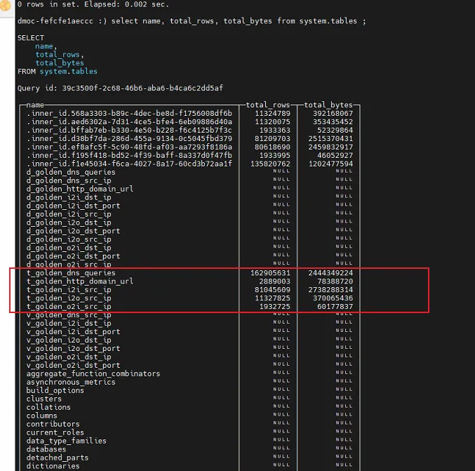Screen dimensions: 475x471
Task: Click table name d_golden_i2i_dst_ip
Action: pos(69,197)
